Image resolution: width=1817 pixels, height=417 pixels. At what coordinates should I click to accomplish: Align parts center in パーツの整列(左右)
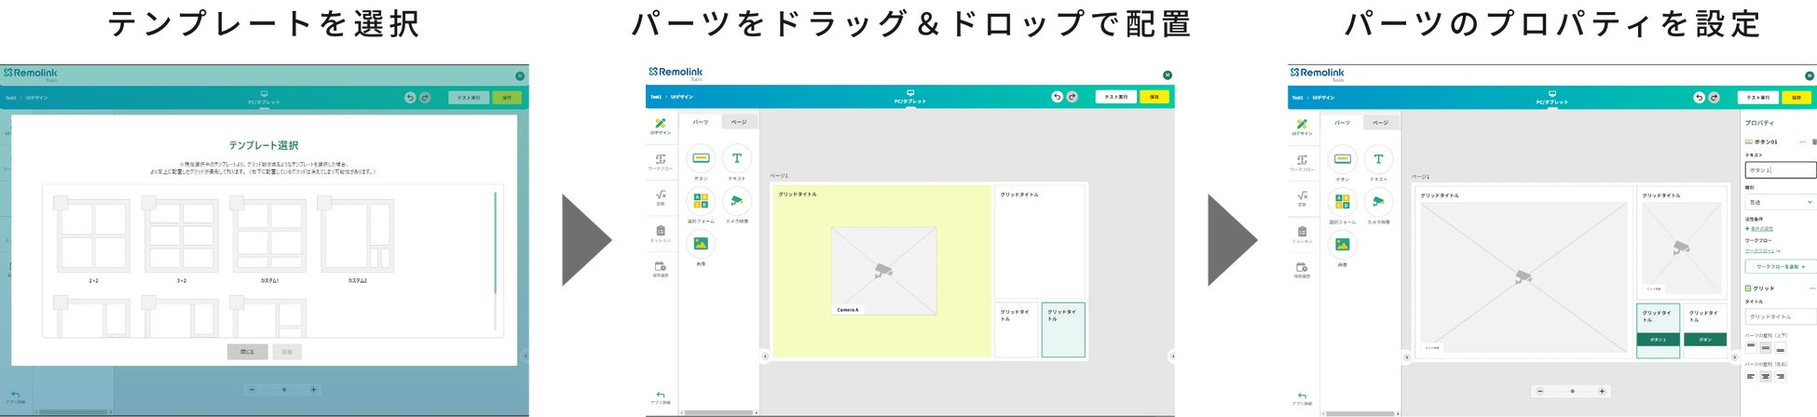(x=1766, y=377)
